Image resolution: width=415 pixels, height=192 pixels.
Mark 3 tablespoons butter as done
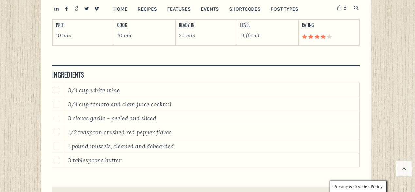(56, 160)
